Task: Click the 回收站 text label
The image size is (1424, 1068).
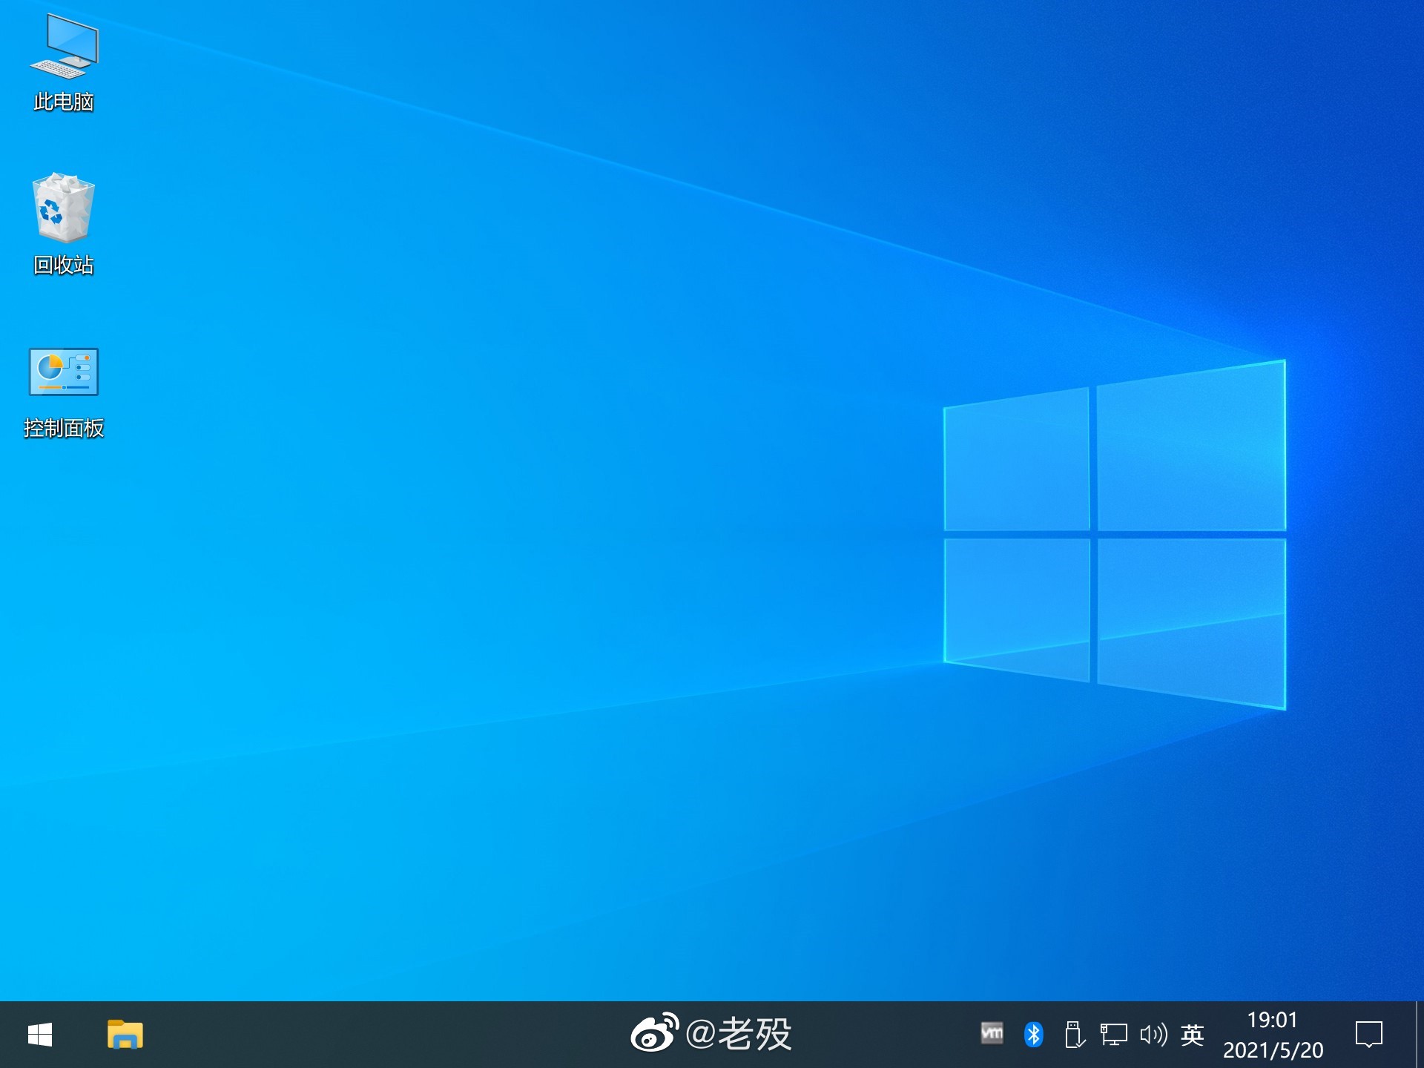Action: 64,265
